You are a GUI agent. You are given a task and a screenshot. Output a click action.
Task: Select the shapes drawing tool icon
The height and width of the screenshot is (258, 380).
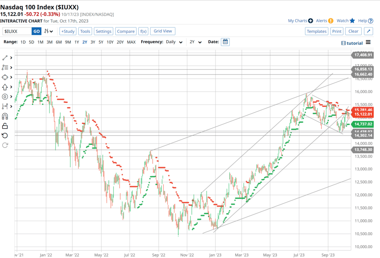tap(5, 77)
